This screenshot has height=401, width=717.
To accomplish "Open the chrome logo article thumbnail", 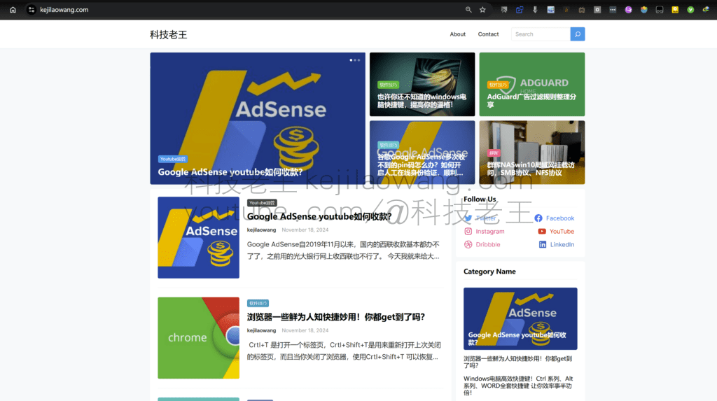I will click(x=198, y=338).
